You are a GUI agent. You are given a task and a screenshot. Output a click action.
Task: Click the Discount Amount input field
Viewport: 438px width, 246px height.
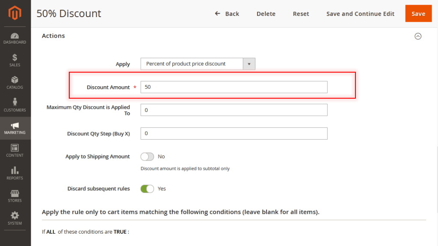[x=234, y=87]
